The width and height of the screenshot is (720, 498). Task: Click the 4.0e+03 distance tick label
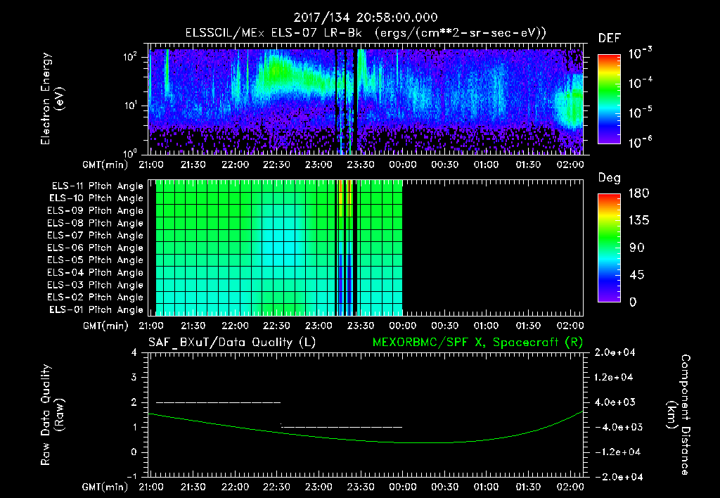614,402
